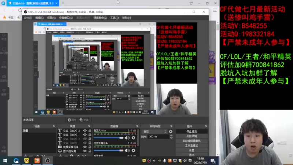Click the 英 input method indicator
Viewport: 293px width, 165px height.
(x=190, y=161)
